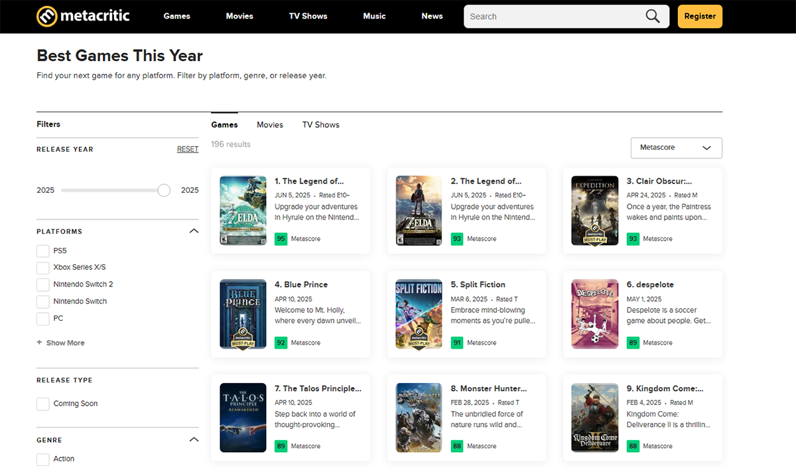This screenshot has height=470, width=796.
Task: Tick the PS5 platform checkbox
Action: click(x=42, y=251)
